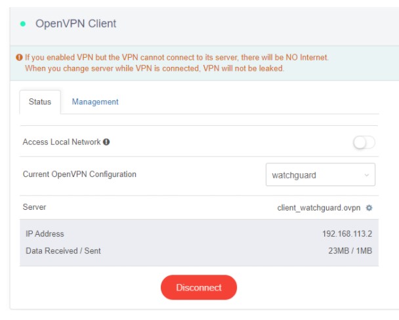
Task: Click the Data Received / Sent label
Action: pos(64,251)
